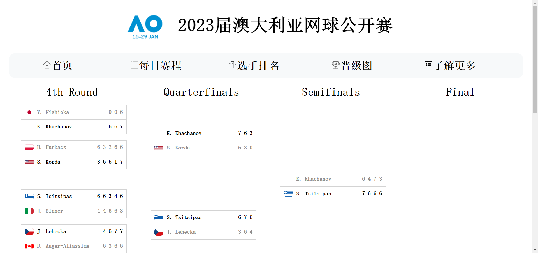This screenshot has width=538, height=253.
Task: Click Italy flag next to Sinner
Action: [x=29, y=211]
